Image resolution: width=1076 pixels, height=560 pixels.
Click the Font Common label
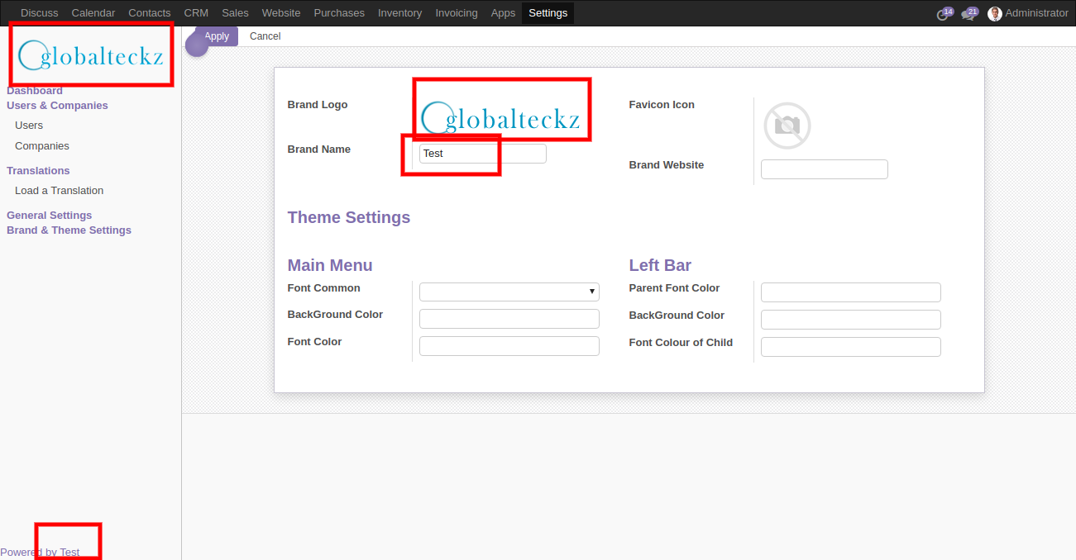point(324,288)
